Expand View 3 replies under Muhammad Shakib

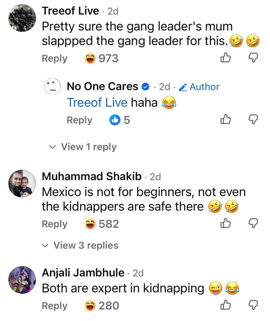(x=80, y=245)
